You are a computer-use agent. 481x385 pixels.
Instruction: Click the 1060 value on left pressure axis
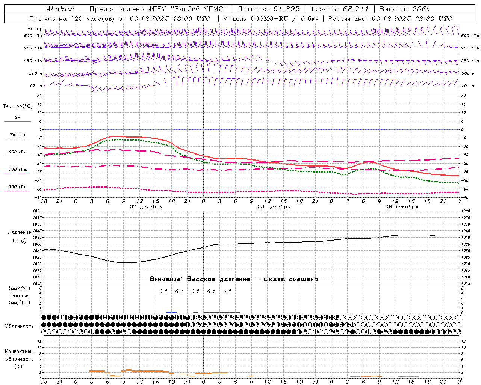pyautogui.click(x=37, y=211)
